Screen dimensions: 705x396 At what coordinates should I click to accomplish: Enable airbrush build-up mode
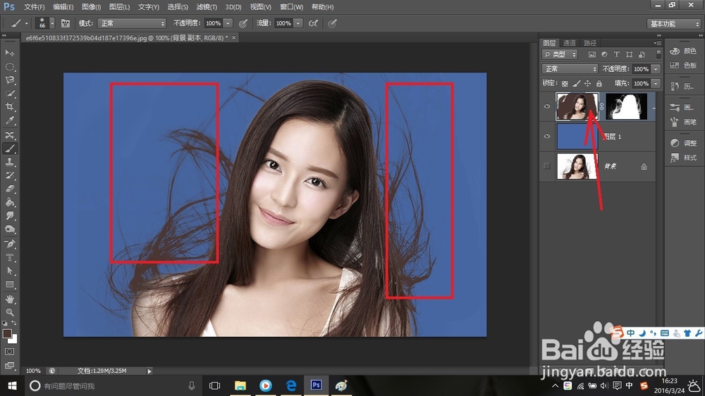(314, 23)
